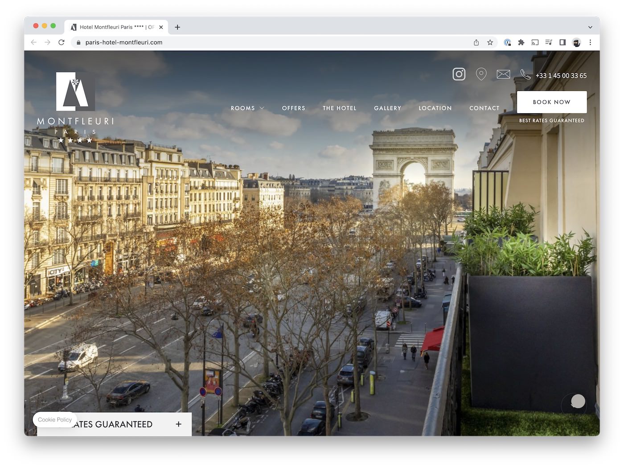Open the hotel's Instagram page icon

pyautogui.click(x=459, y=74)
